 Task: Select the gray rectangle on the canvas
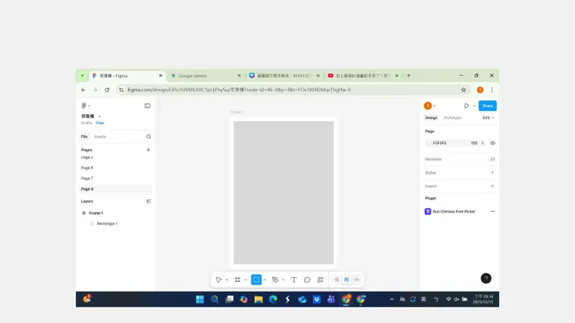tap(284, 193)
